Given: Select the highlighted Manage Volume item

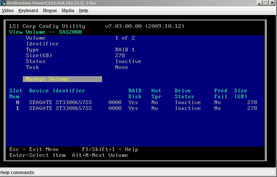Looking at the screenshot, I should pos(62,79).
